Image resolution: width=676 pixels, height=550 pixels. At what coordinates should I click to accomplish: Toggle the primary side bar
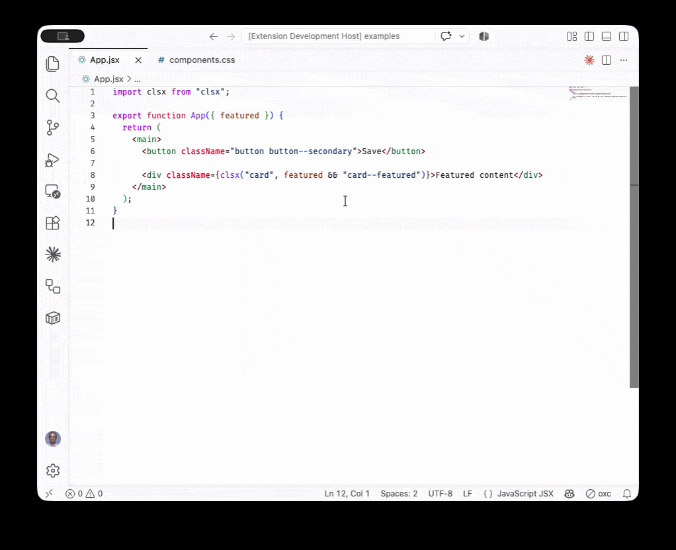(589, 36)
